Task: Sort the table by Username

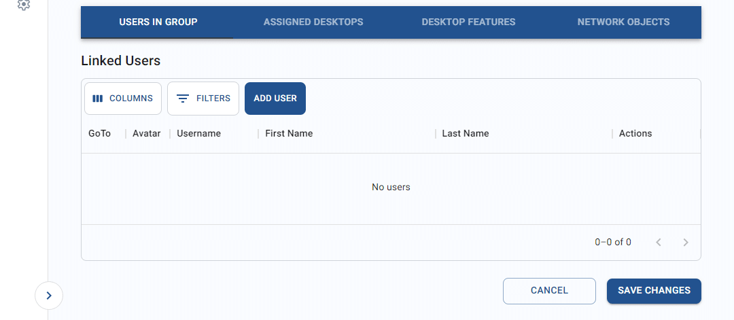Action: (x=198, y=134)
